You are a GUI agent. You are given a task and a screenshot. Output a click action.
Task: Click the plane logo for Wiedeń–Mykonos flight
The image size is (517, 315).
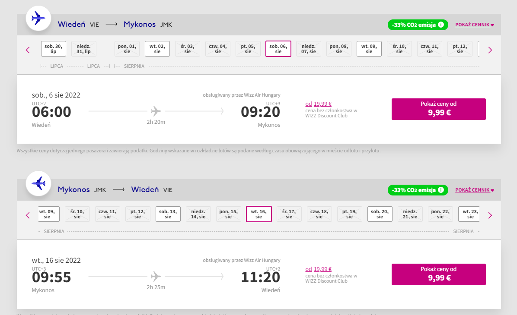38,19
